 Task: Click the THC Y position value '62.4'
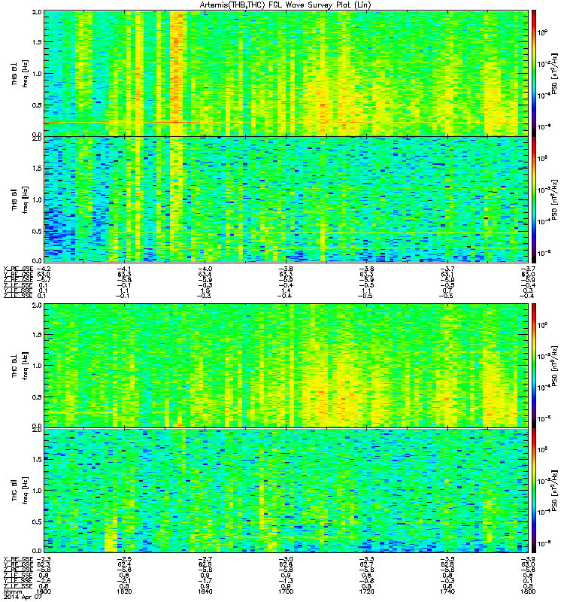tap(124, 564)
